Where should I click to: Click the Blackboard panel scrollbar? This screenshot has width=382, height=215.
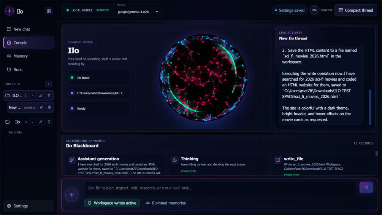tap(376, 153)
